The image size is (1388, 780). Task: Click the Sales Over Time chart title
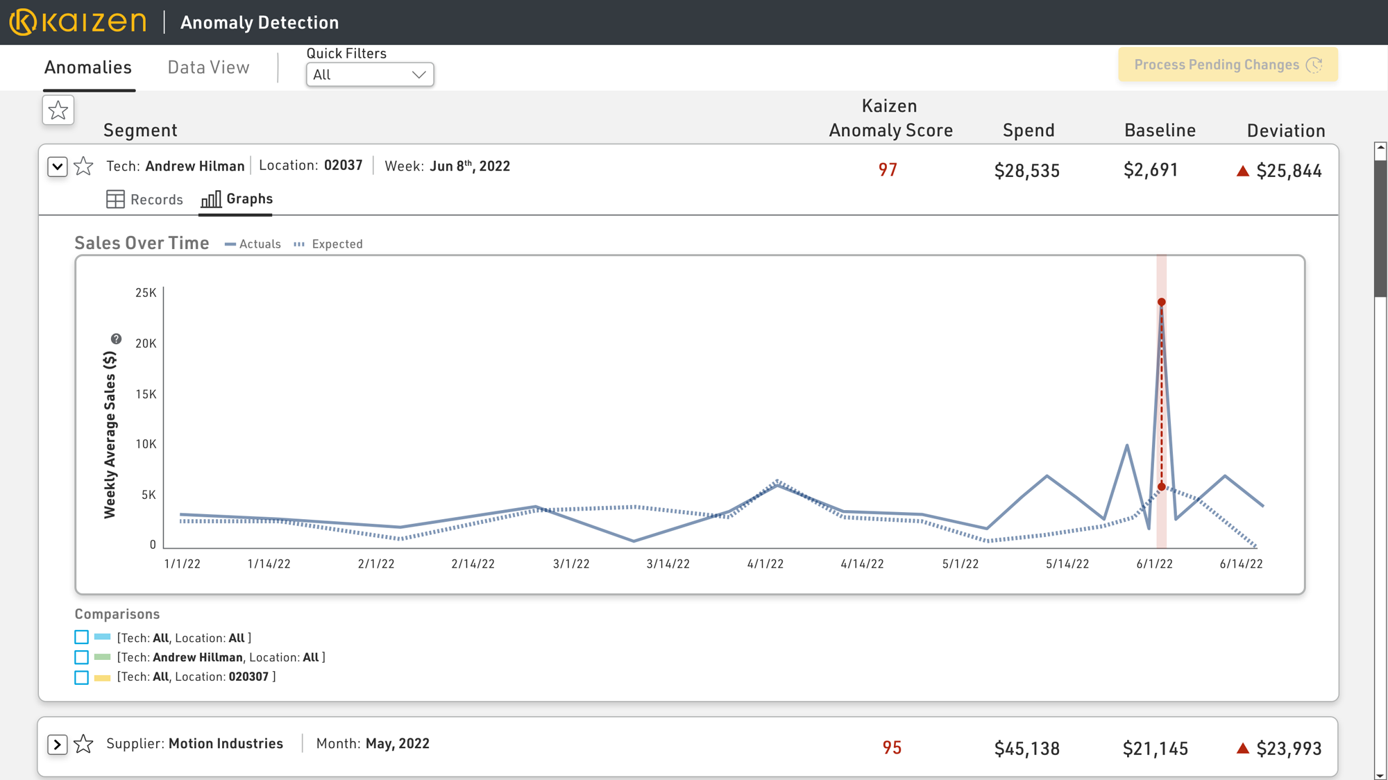pyautogui.click(x=142, y=243)
